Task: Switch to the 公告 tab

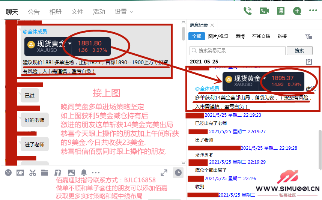Action: (34, 12)
